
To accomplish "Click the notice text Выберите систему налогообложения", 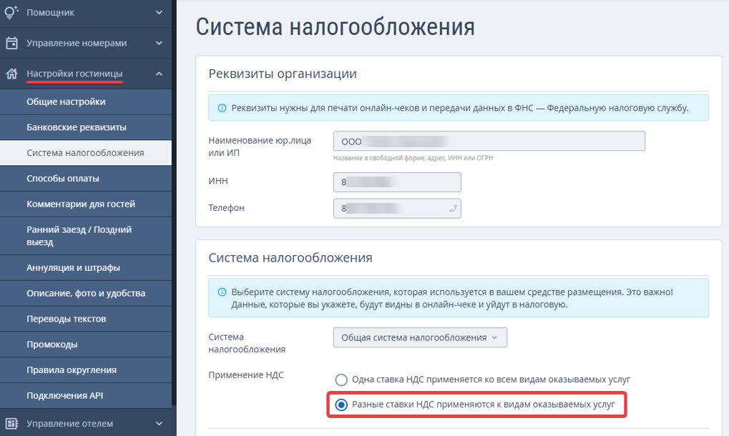I will 452,298.
